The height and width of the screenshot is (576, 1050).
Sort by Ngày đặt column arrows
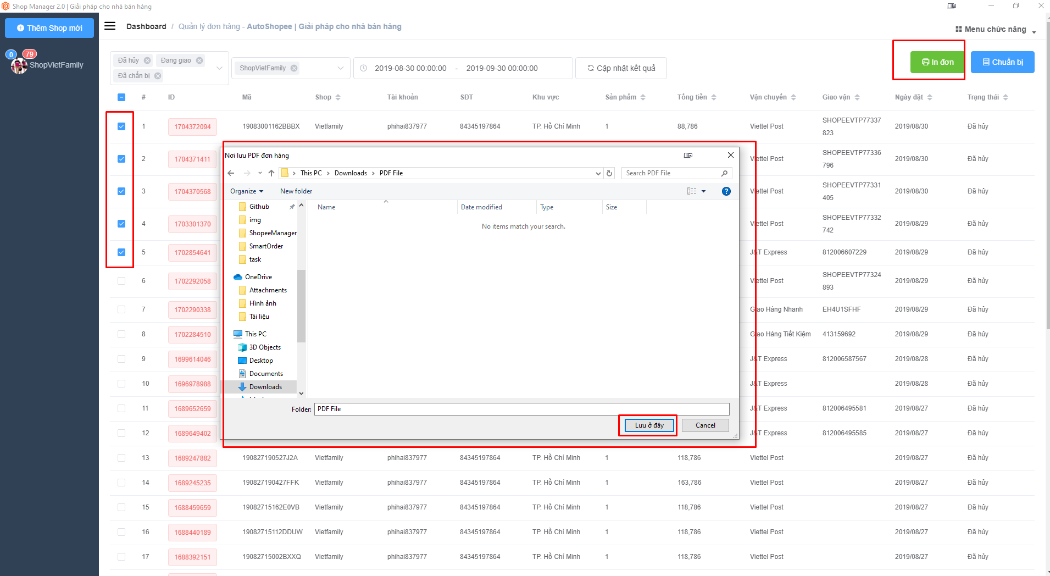click(930, 97)
